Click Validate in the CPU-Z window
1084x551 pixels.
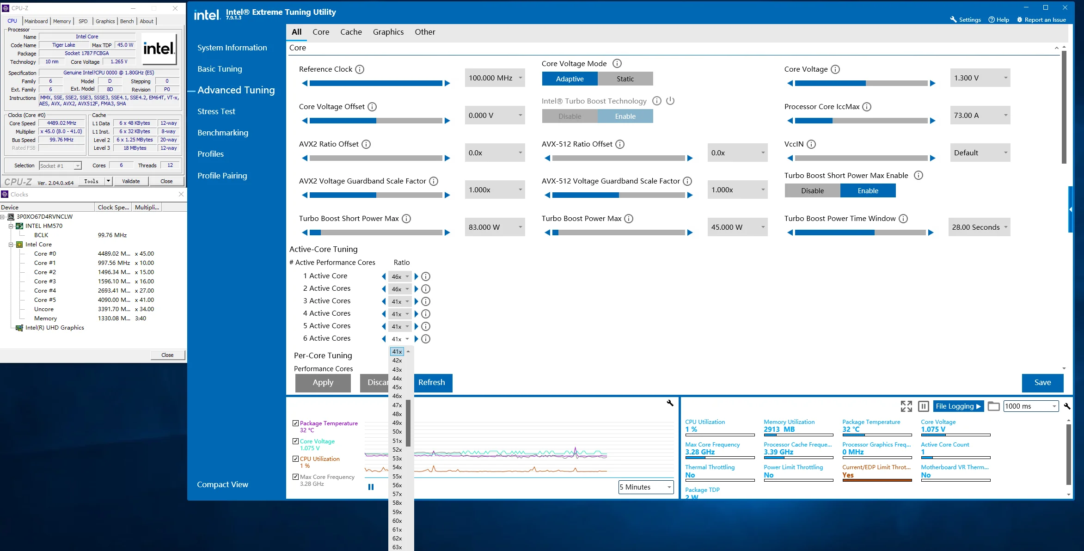point(131,181)
